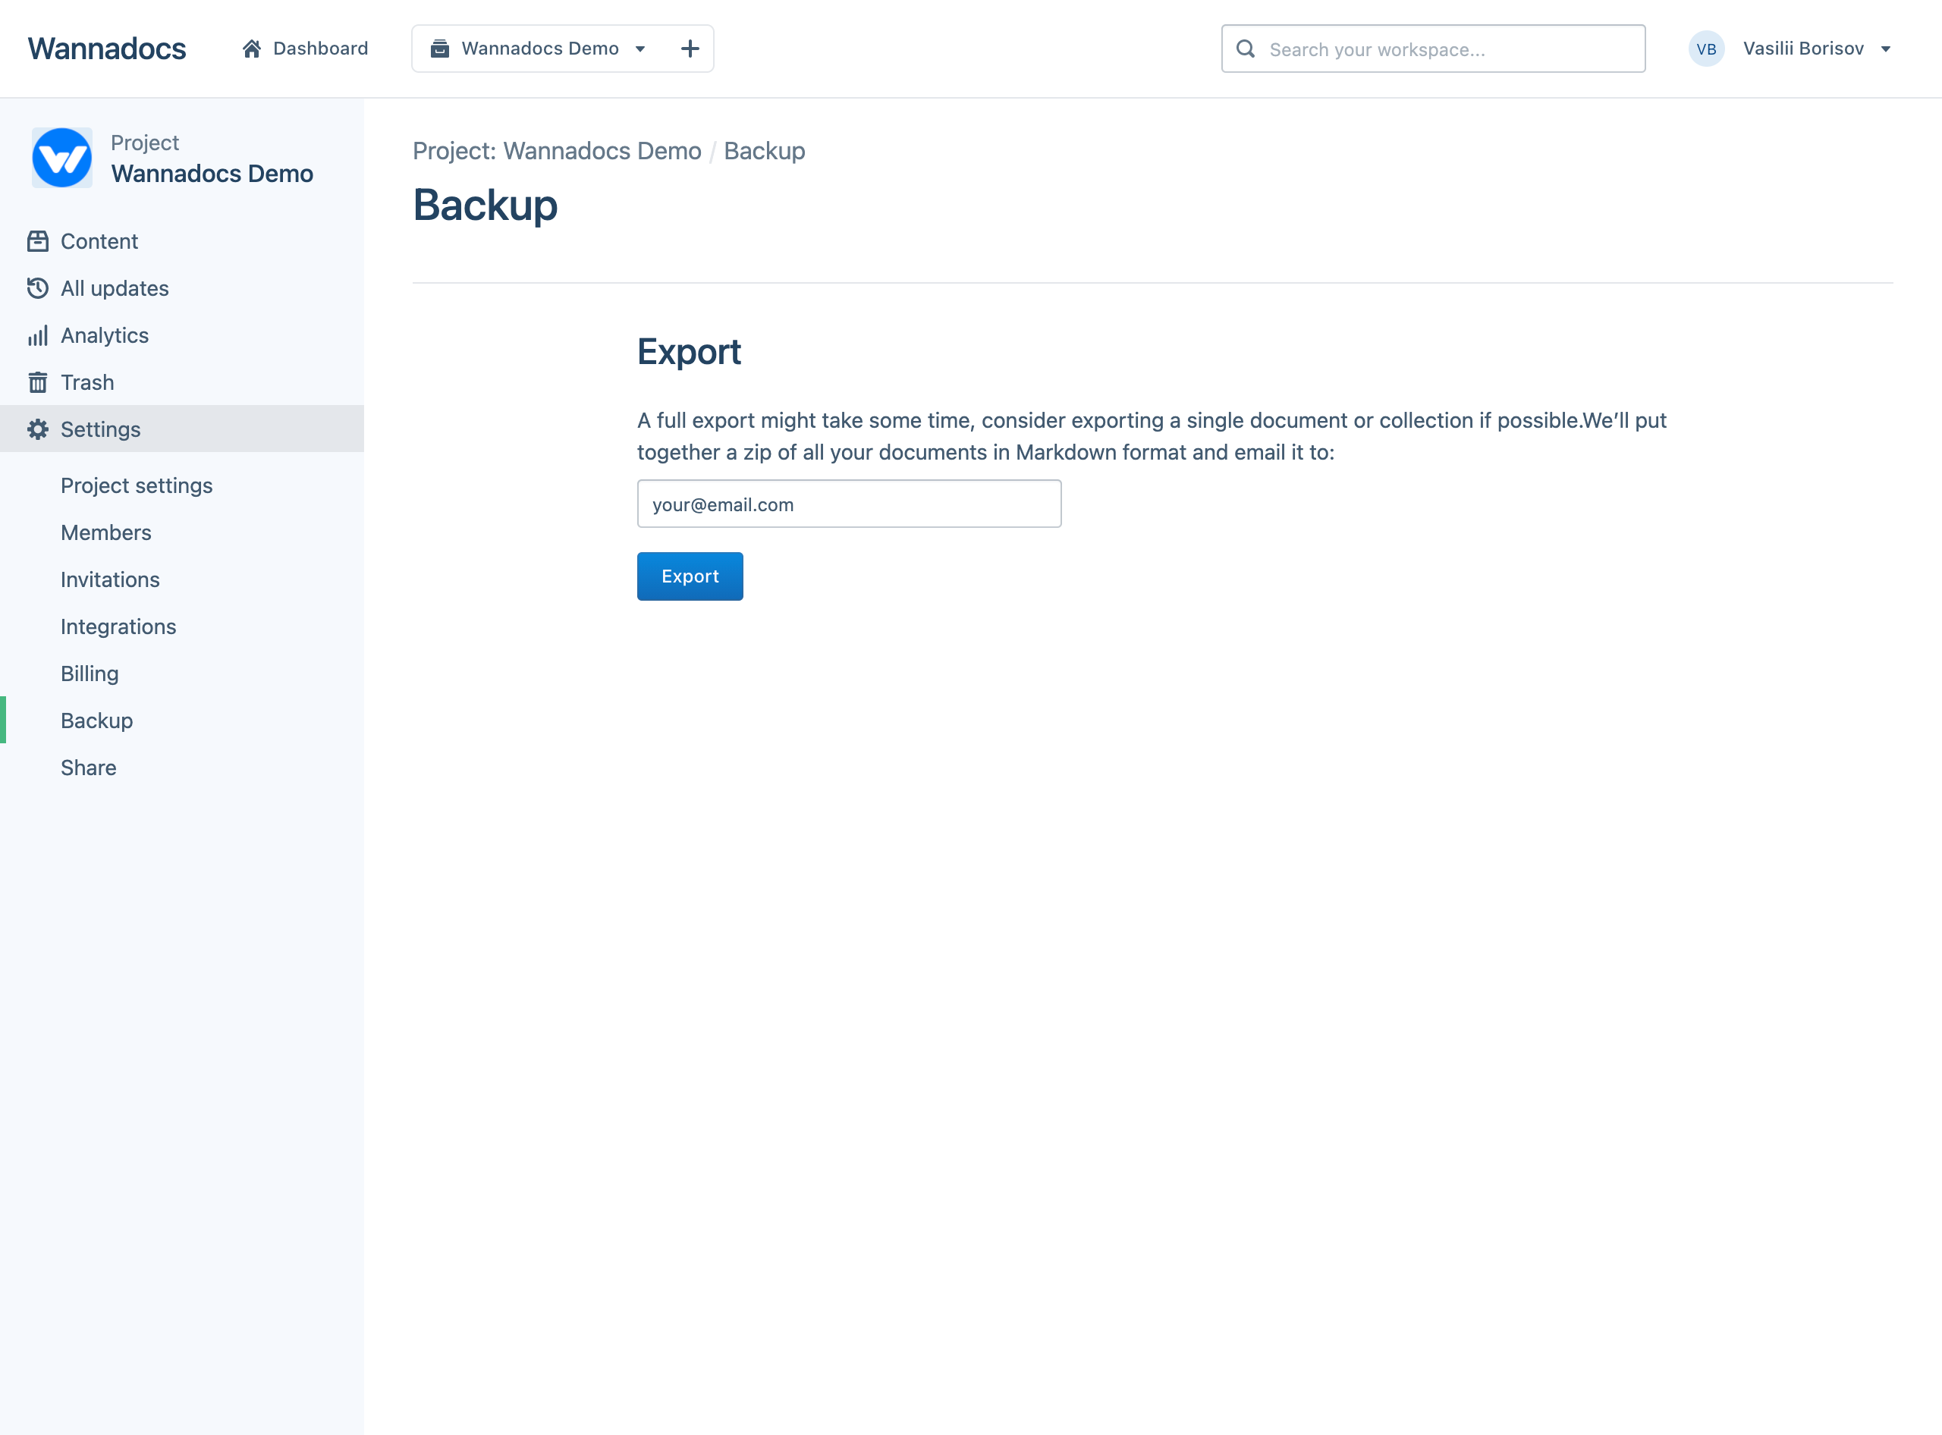Click the Wannadocs logo text

[107, 49]
